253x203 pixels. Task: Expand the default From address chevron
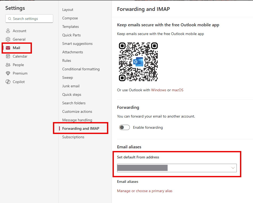coord(233,168)
